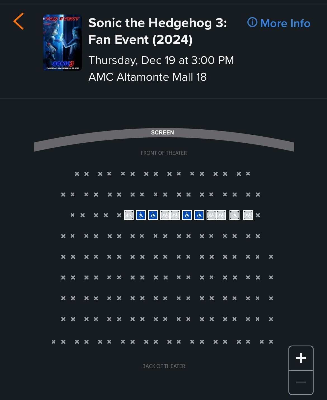327x400 pixels.
Task: Click companion seat right of fourth blue wheelchair
Action: click(x=211, y=215)
